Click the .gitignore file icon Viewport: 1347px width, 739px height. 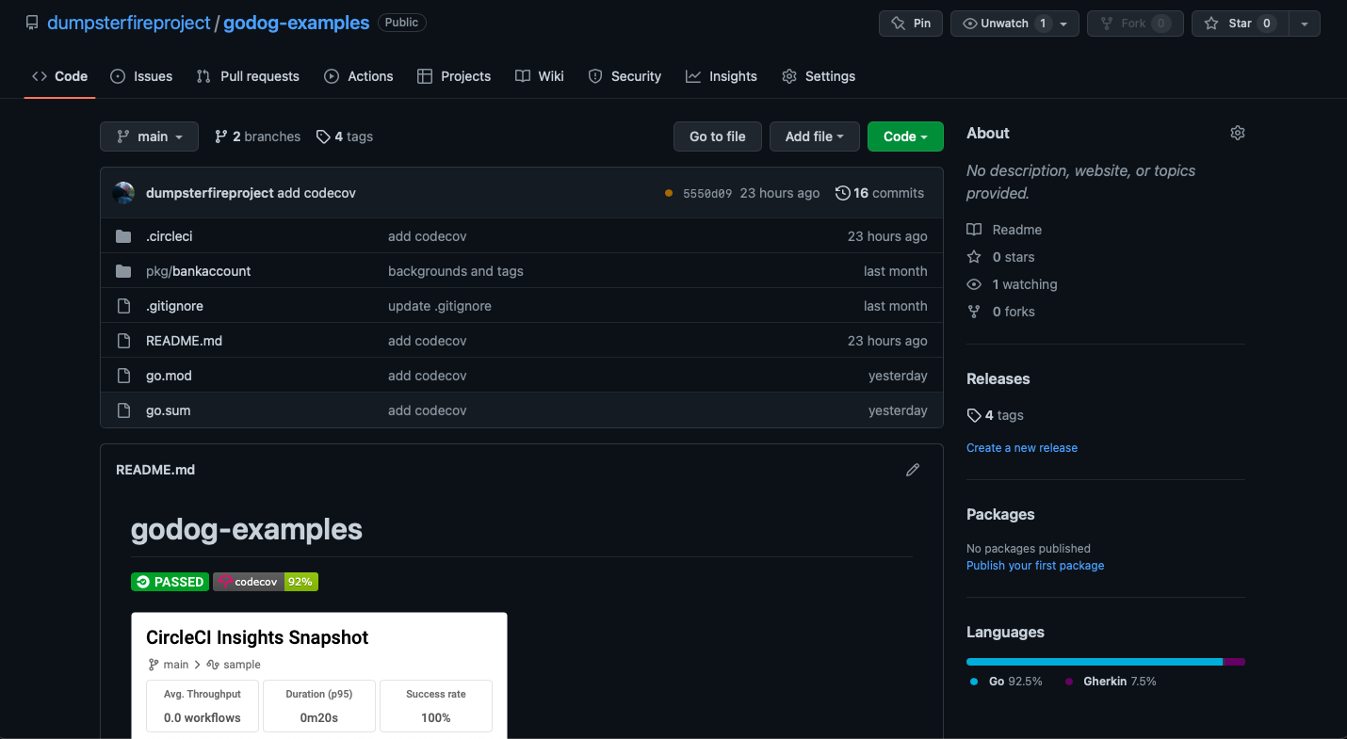(x=123, y=306)
